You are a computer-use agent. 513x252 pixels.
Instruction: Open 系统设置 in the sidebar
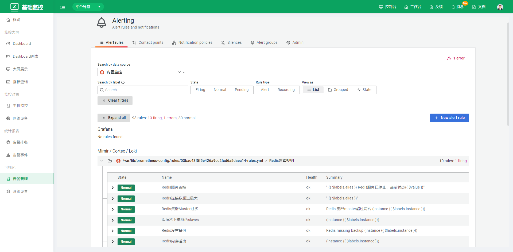[27, 191]
